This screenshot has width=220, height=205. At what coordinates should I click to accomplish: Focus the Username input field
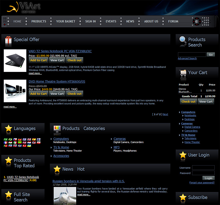pyautogui.click(x=203, y=167)
